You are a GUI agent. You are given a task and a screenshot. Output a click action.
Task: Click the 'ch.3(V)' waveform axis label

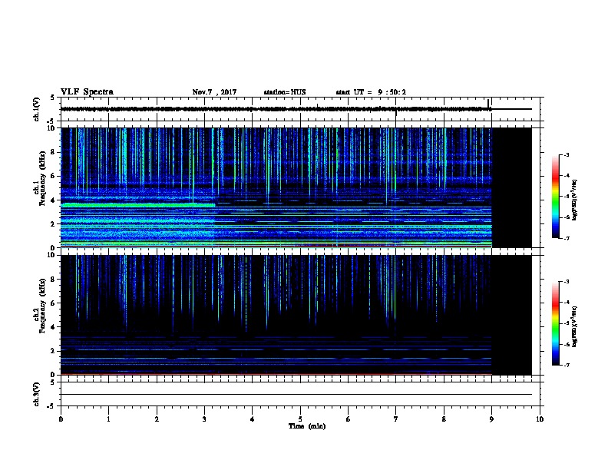[37, 394]
